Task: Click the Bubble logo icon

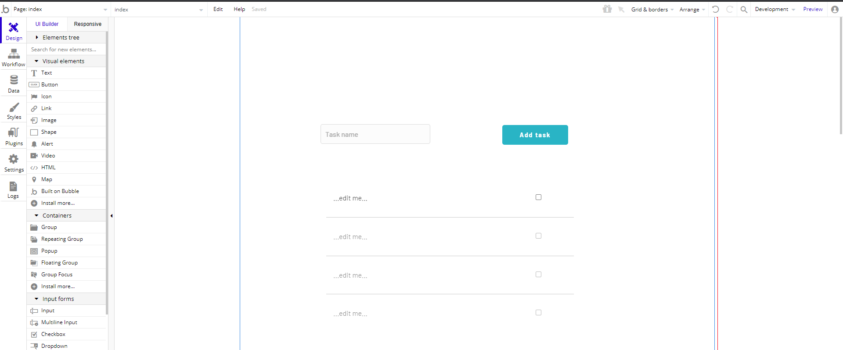Action: (x=6, y=9)
